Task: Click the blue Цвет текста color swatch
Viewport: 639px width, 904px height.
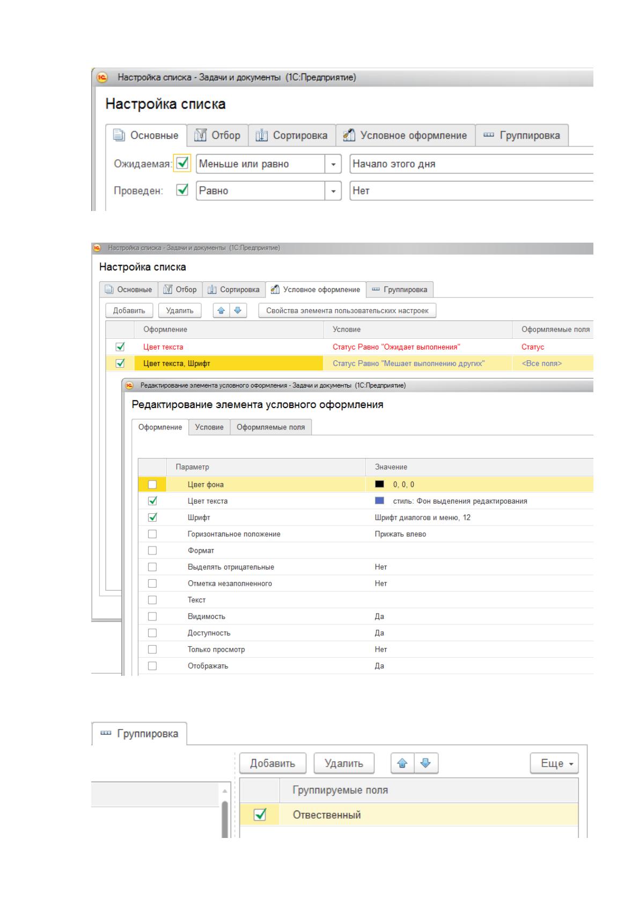Action: (x=380, y=501)
